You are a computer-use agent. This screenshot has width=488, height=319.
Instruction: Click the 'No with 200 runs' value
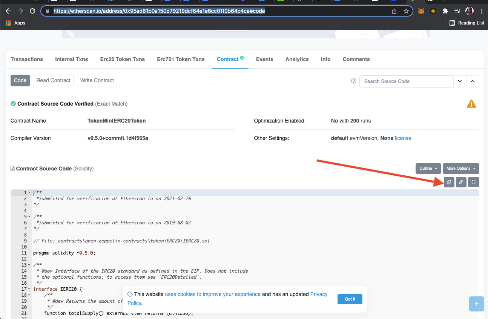351,121
